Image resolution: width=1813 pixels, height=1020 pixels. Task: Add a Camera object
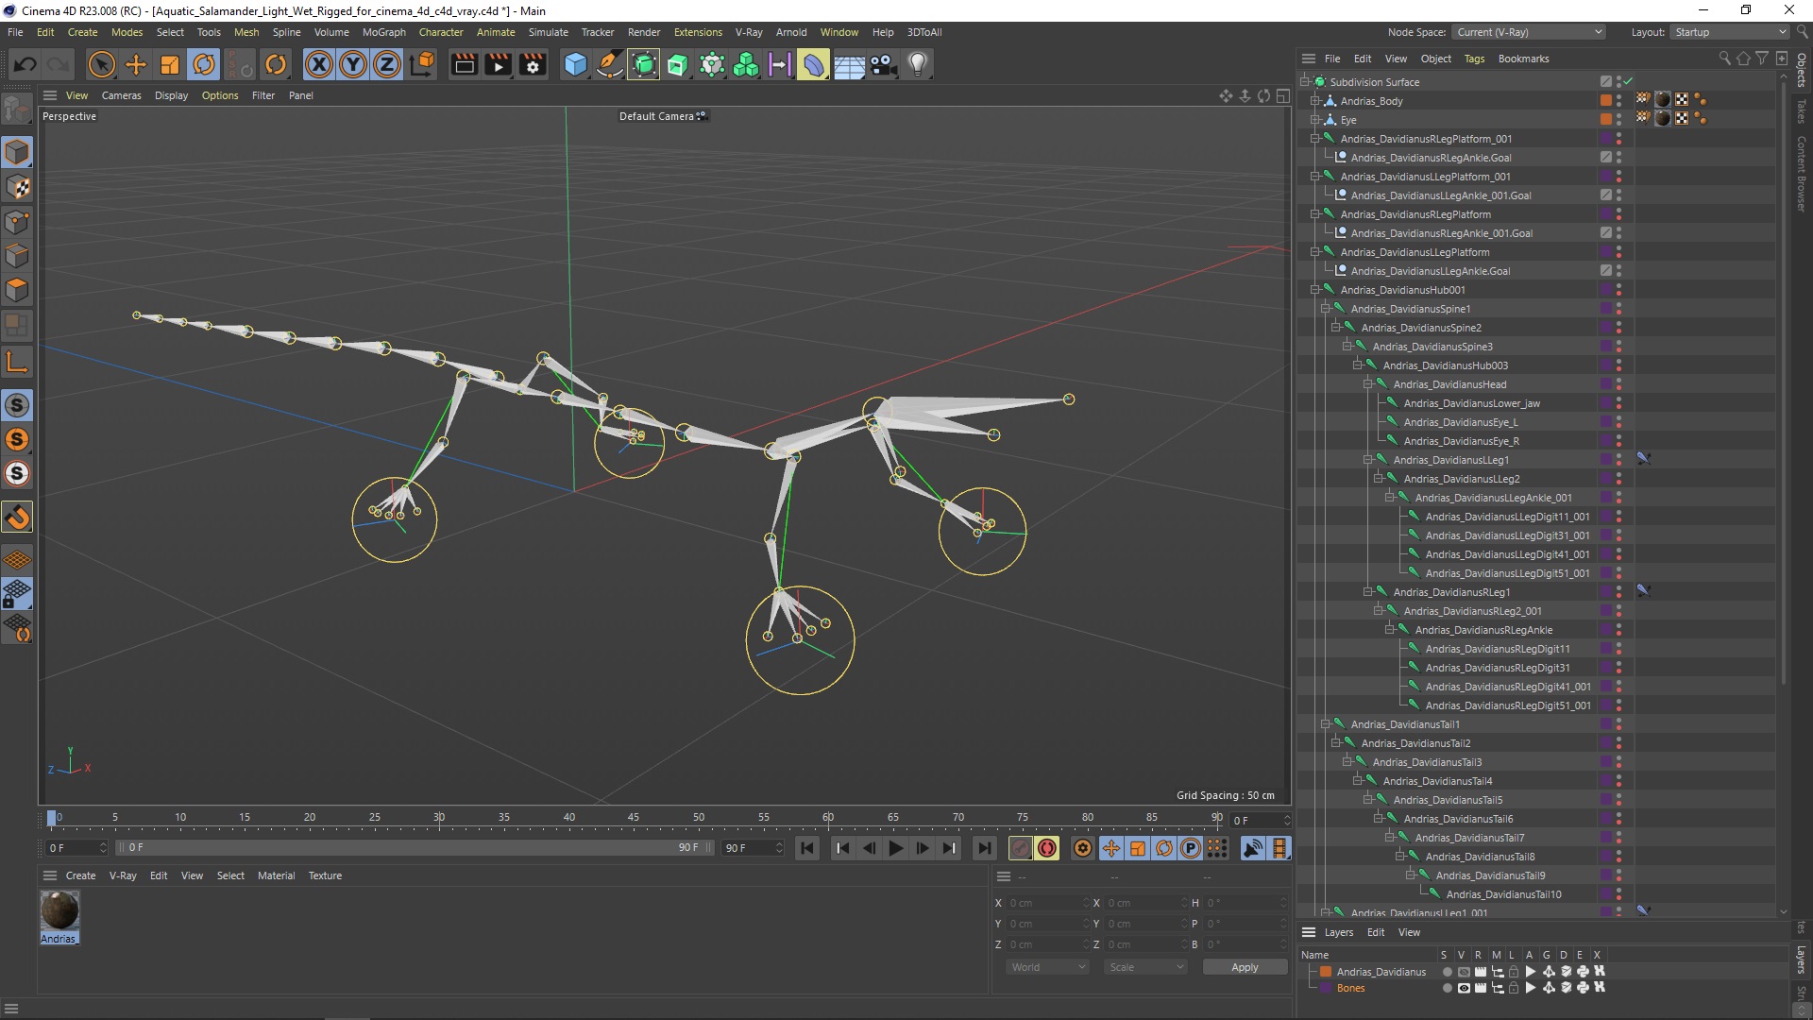[883, 64]
